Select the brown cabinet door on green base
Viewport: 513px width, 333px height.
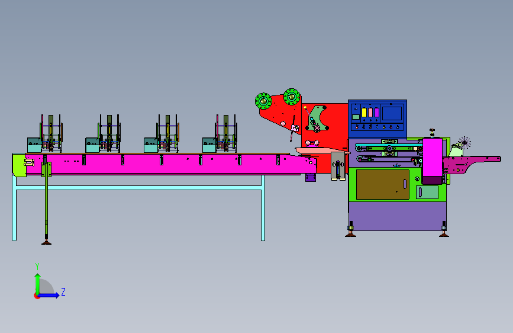pos(383,184)
